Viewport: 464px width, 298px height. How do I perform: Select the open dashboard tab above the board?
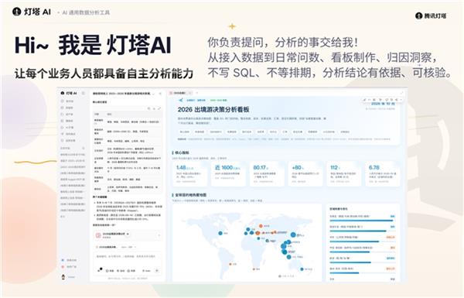[x=180, y=93]
